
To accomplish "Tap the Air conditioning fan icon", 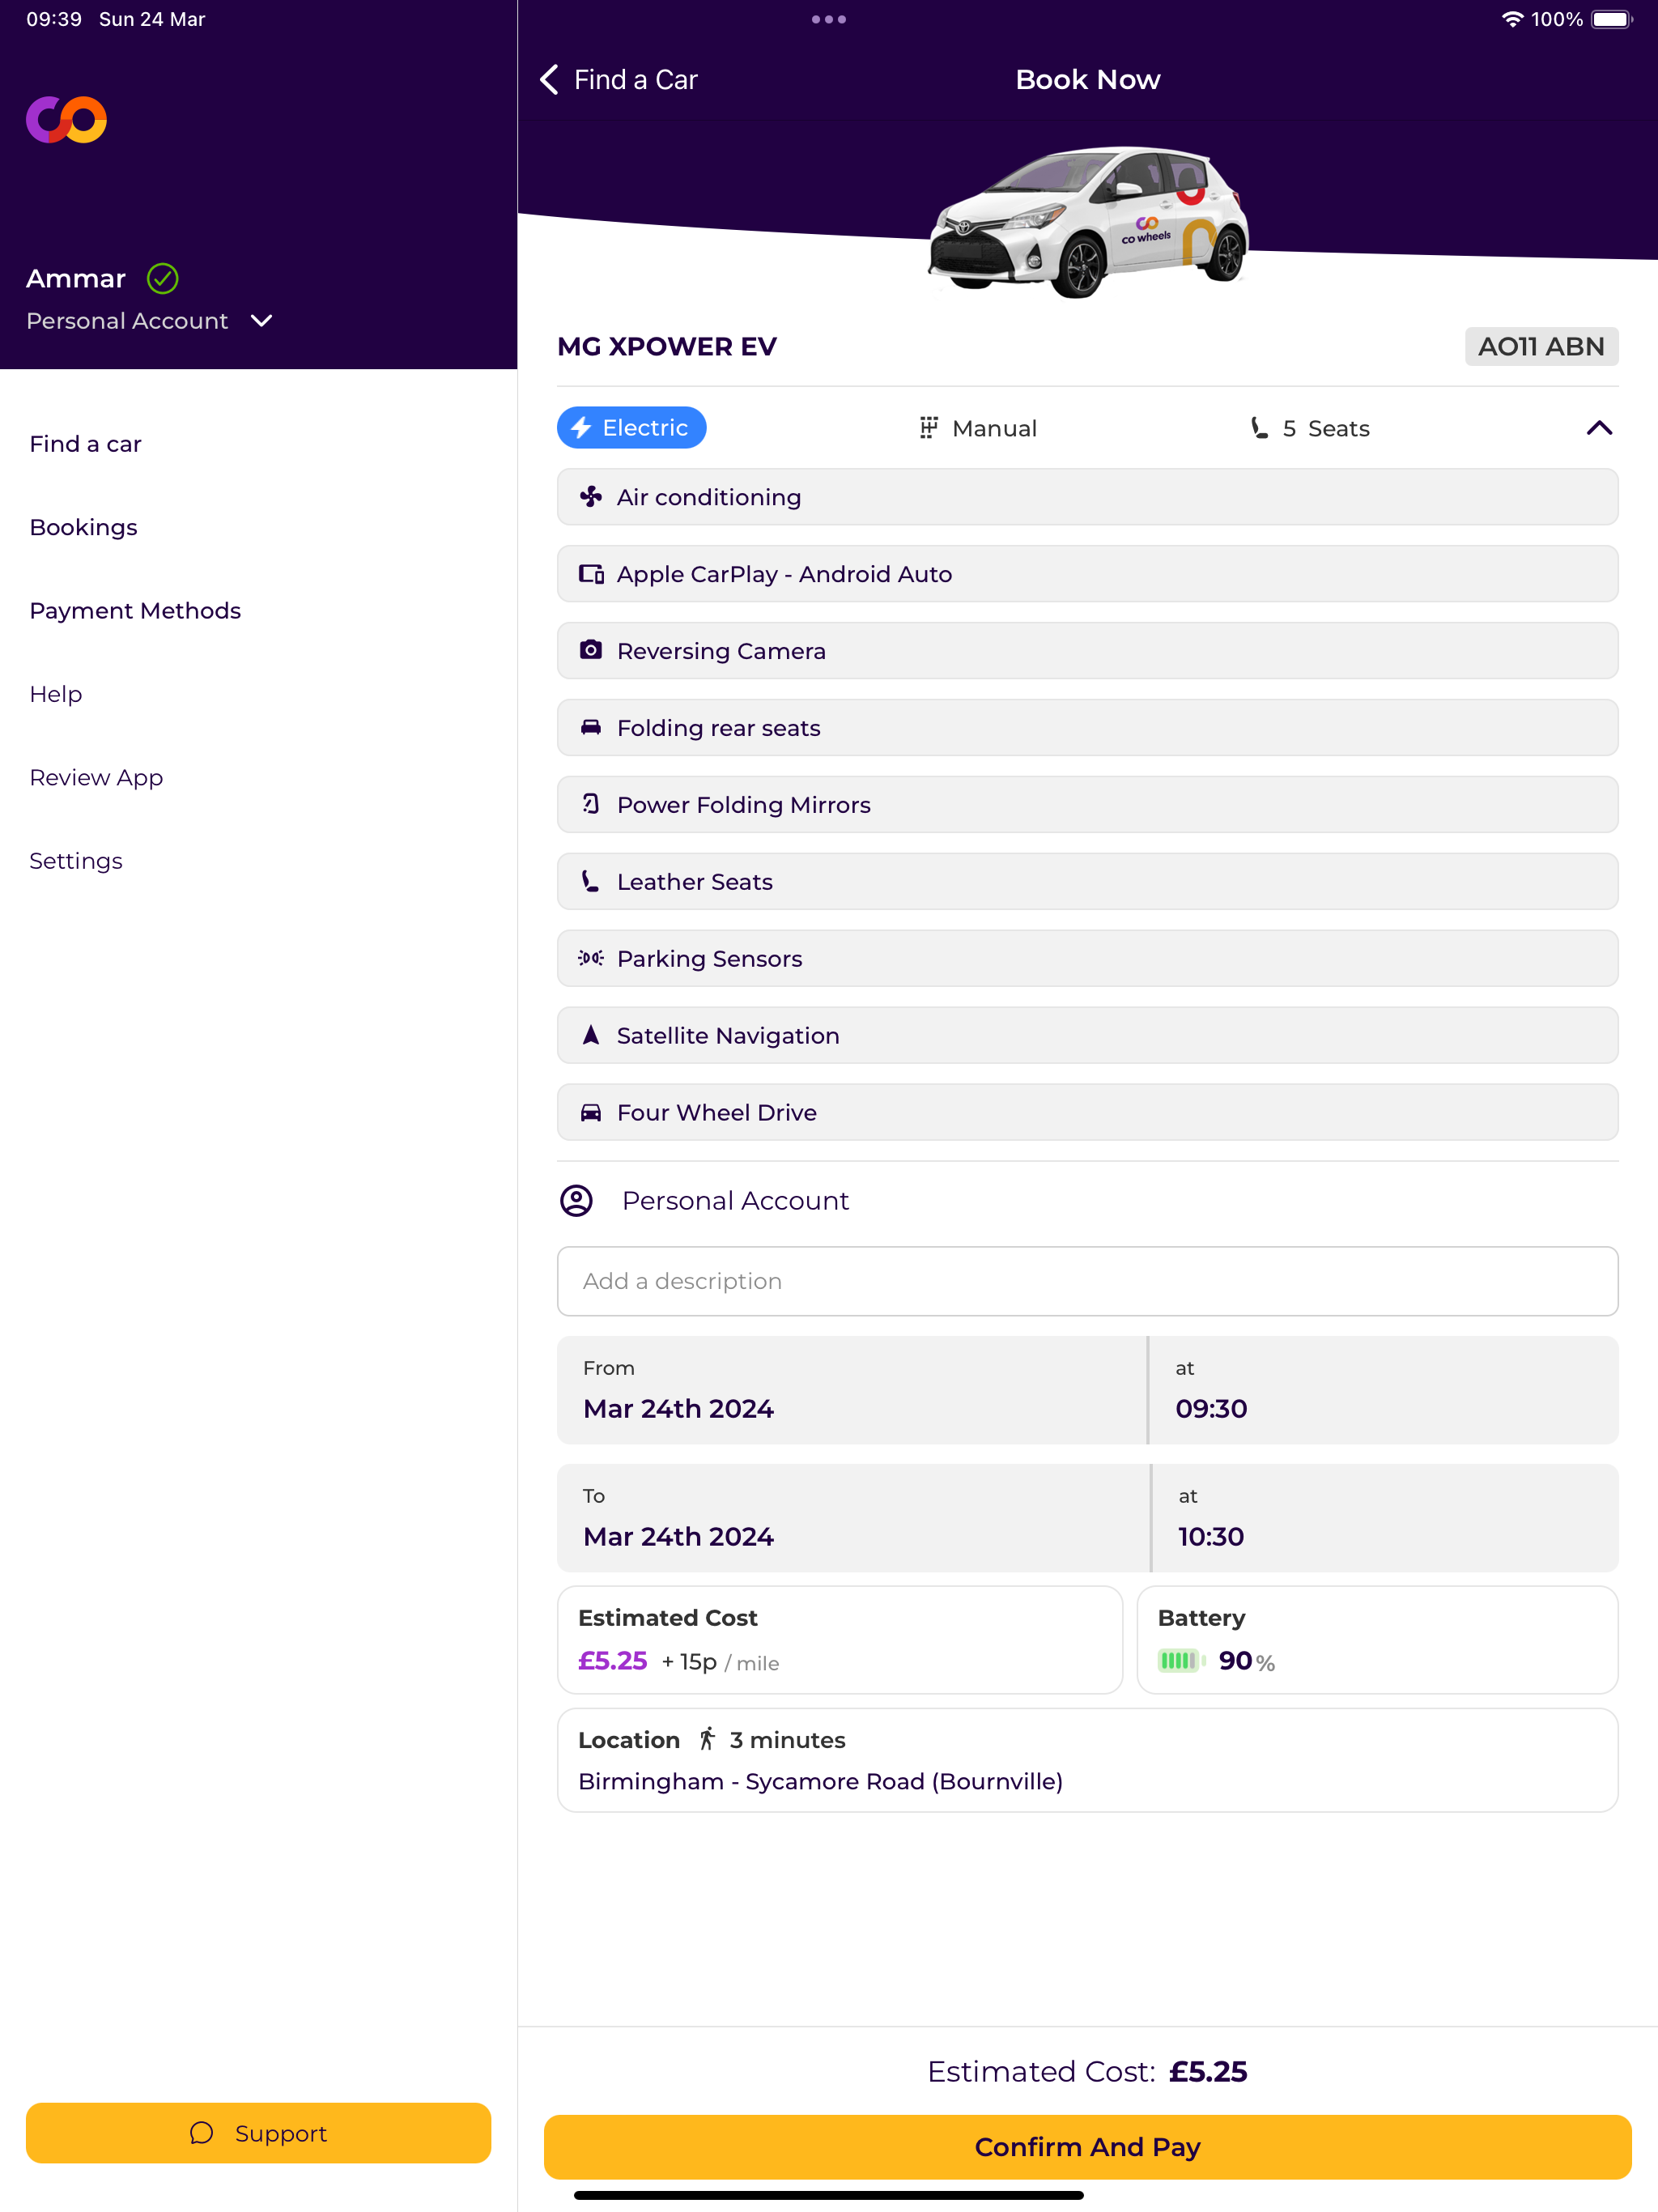I will (x=591, y=497).
